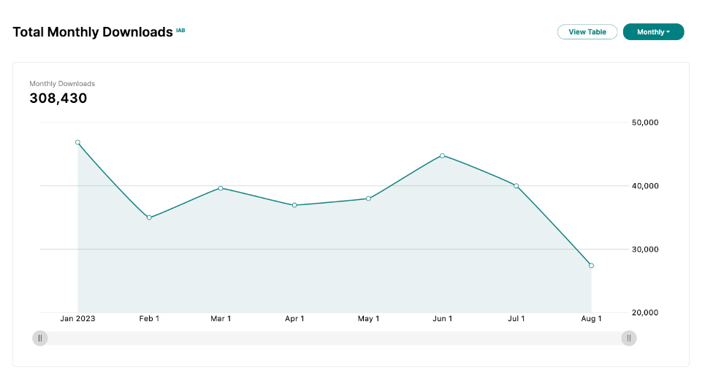Click the 30,000 y-axis label

tap(645, 250)
